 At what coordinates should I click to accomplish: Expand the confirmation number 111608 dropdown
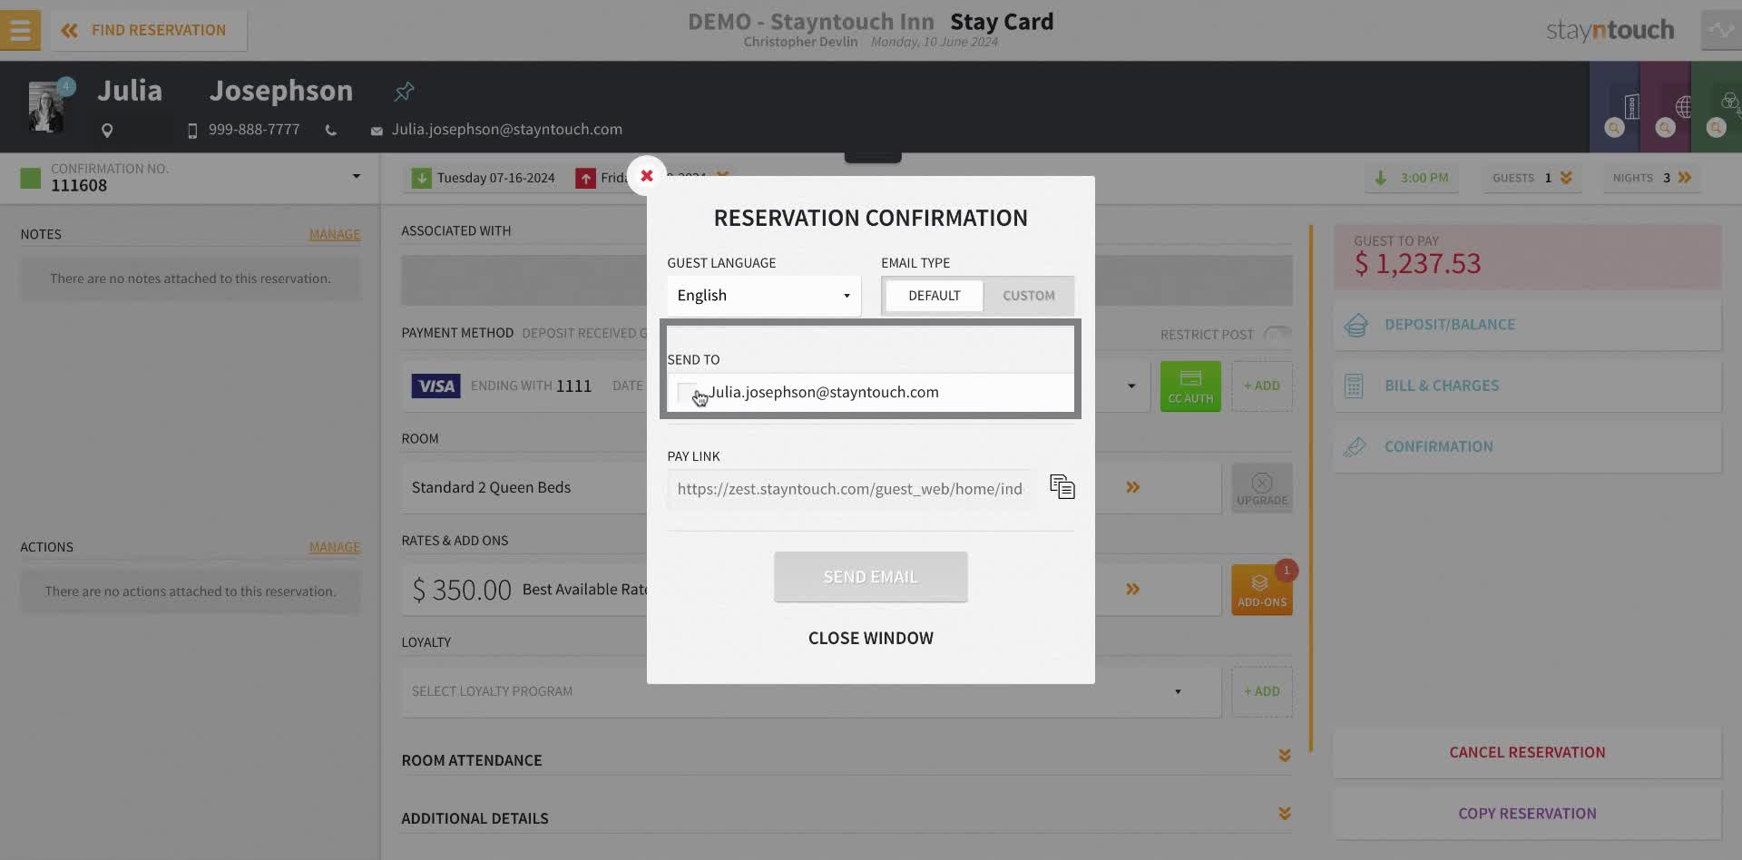point(357,176)
